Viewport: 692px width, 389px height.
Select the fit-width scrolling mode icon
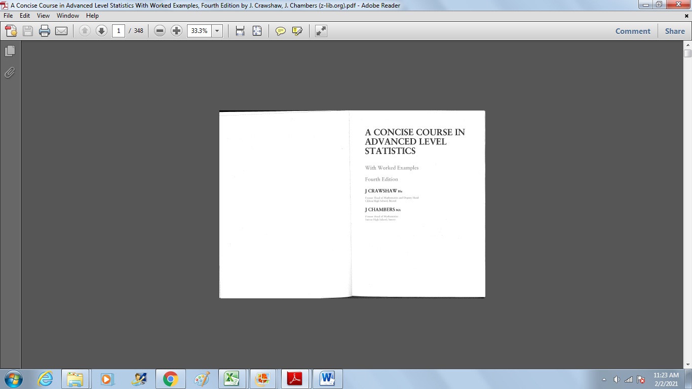[240, 31]
